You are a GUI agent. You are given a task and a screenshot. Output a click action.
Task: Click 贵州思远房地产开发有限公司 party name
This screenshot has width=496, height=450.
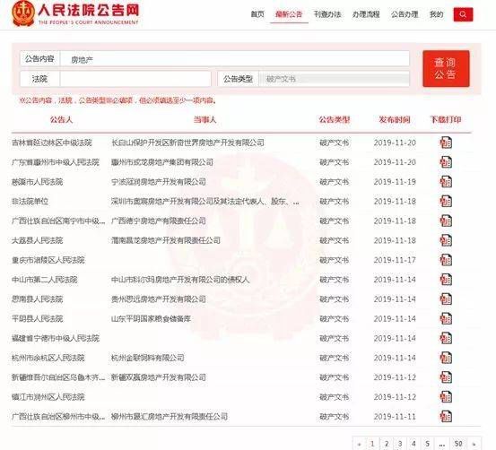pyautogui.click(x=159, y=299)
